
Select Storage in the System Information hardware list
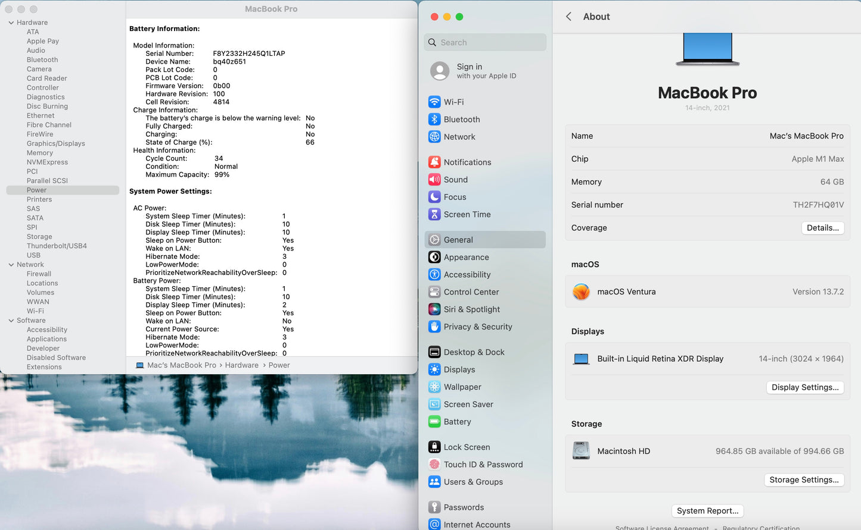pyautogui.click(x=39, y=237)
